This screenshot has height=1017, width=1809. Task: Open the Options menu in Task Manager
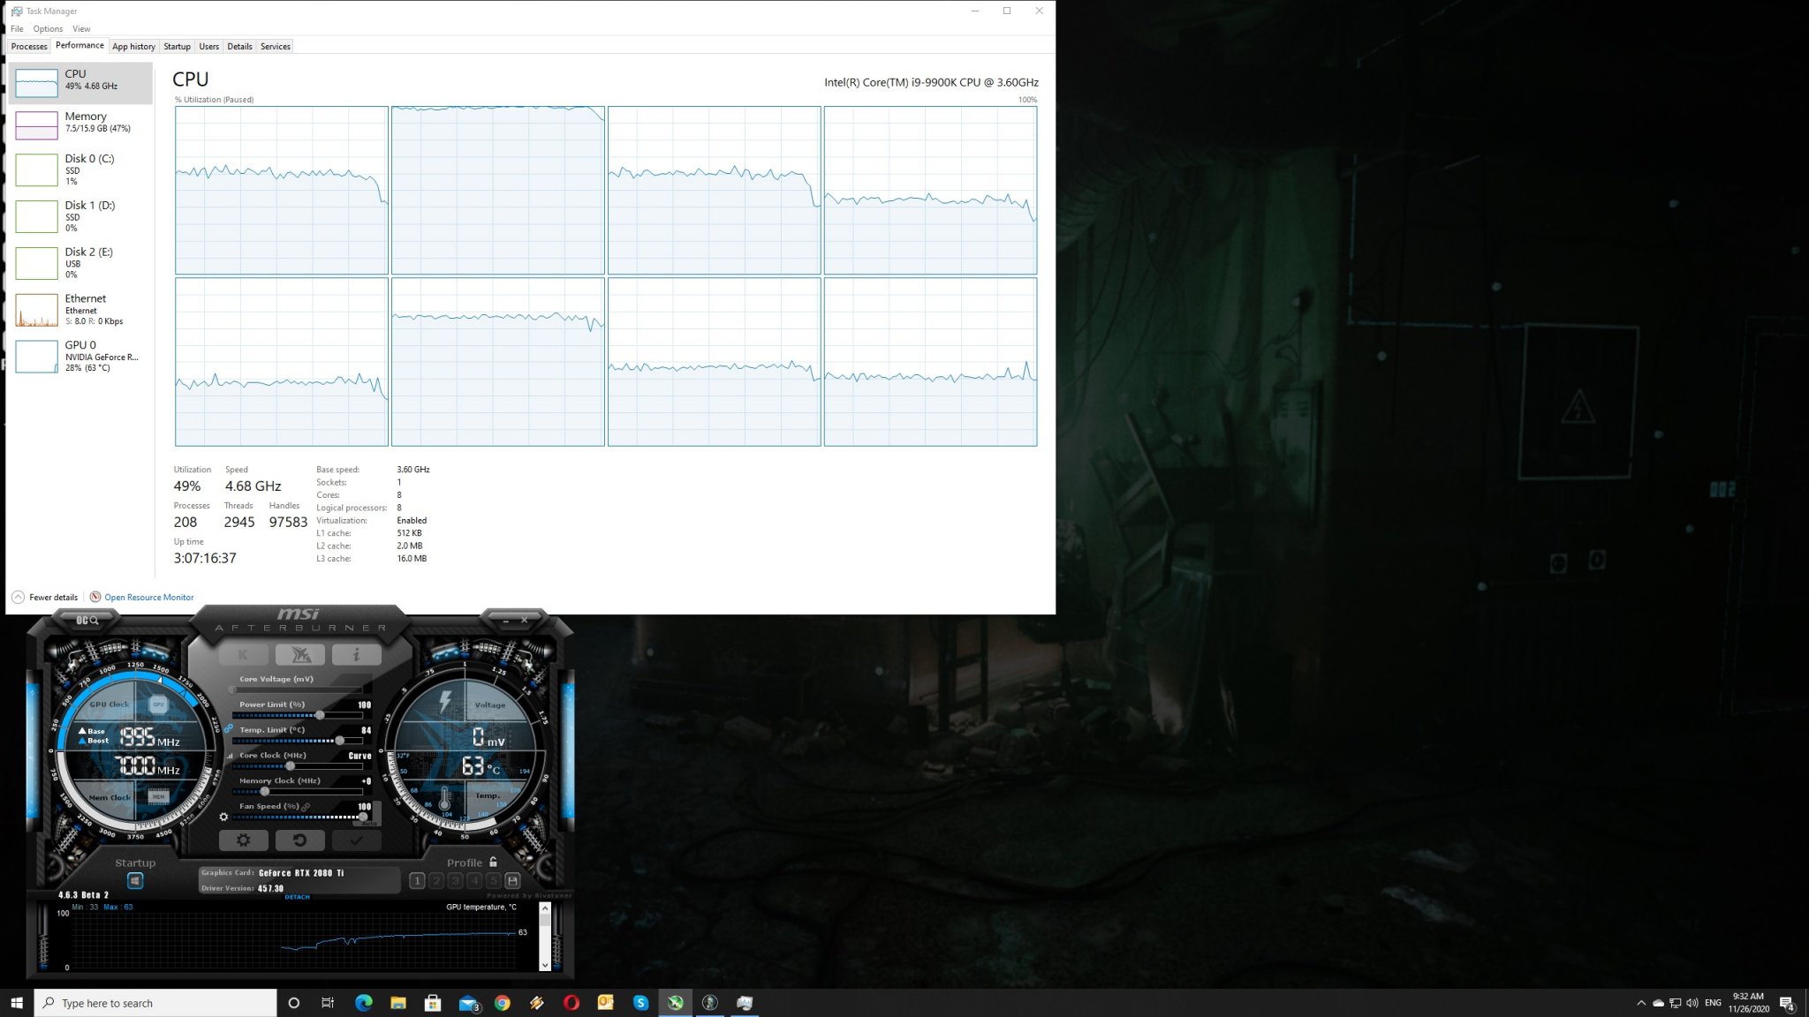click(48, 28)
